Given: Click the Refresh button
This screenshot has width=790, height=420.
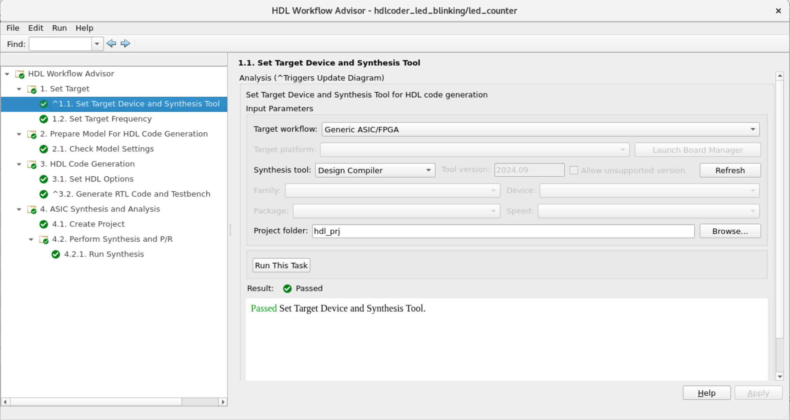Looking at the screenshot, I should coord(730,170).
